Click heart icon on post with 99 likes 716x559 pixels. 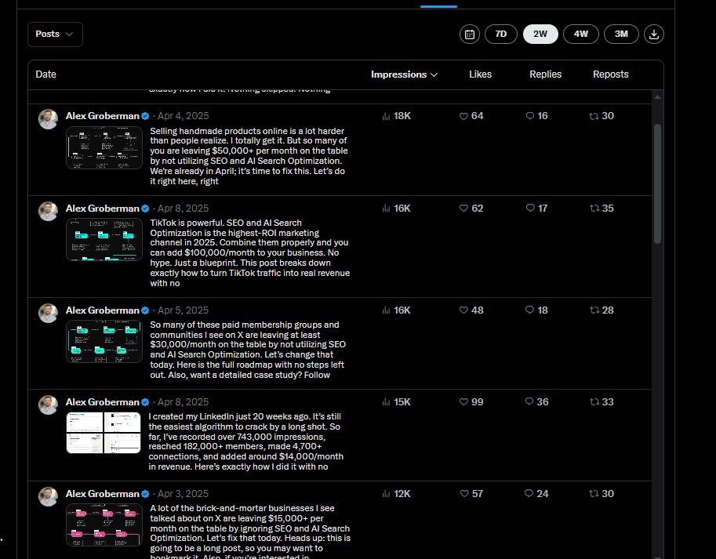click(463, 402)
